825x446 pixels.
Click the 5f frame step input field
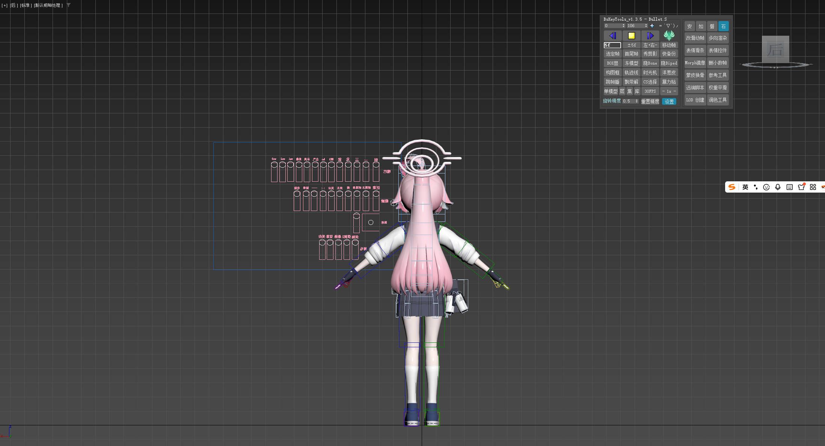(612, 45)
